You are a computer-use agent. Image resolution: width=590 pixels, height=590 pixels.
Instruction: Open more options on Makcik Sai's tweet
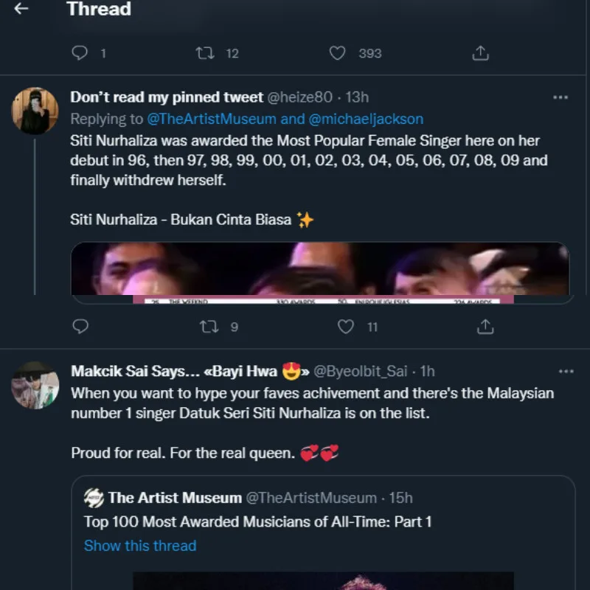pyautogui.click(x=566, y=371)
